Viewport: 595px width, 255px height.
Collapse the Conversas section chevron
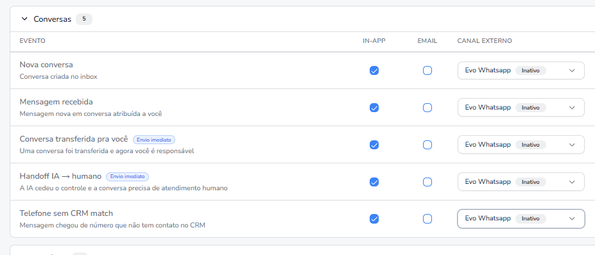[24, 19]
